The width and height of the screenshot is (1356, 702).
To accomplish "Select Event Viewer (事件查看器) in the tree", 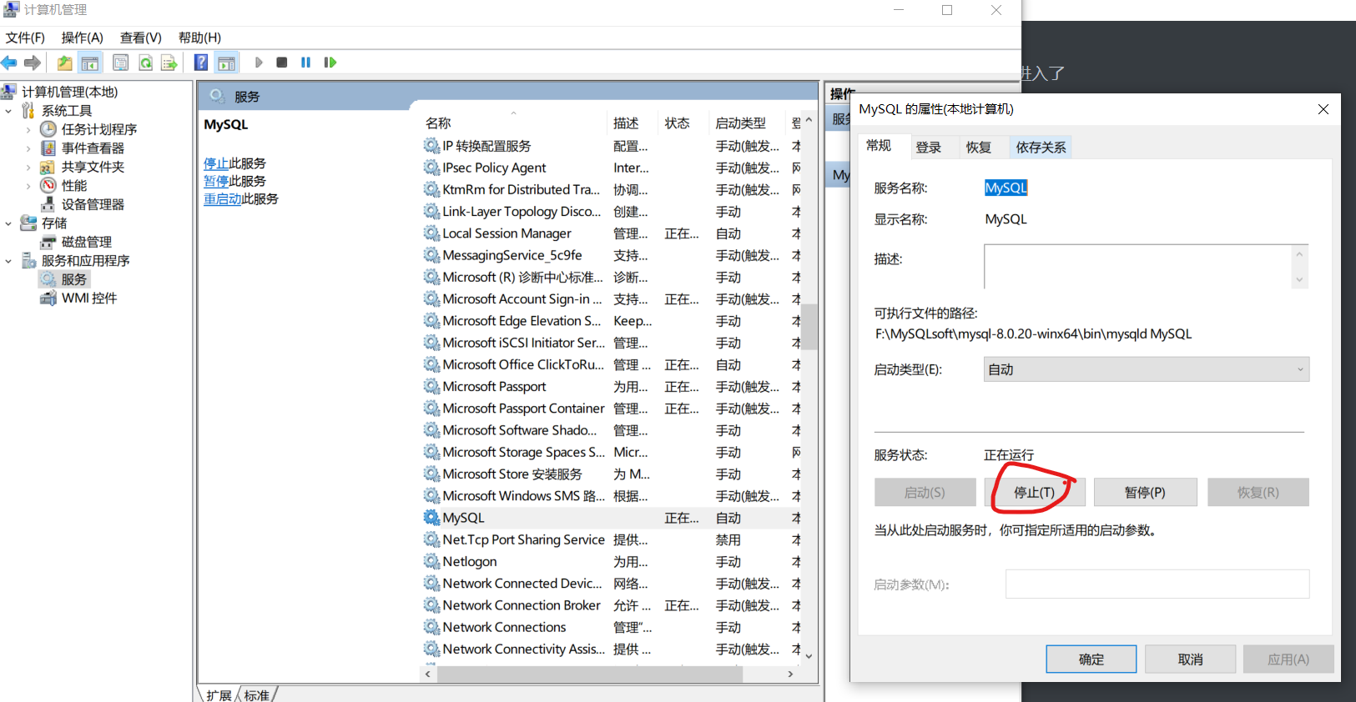I will point(93,148).
